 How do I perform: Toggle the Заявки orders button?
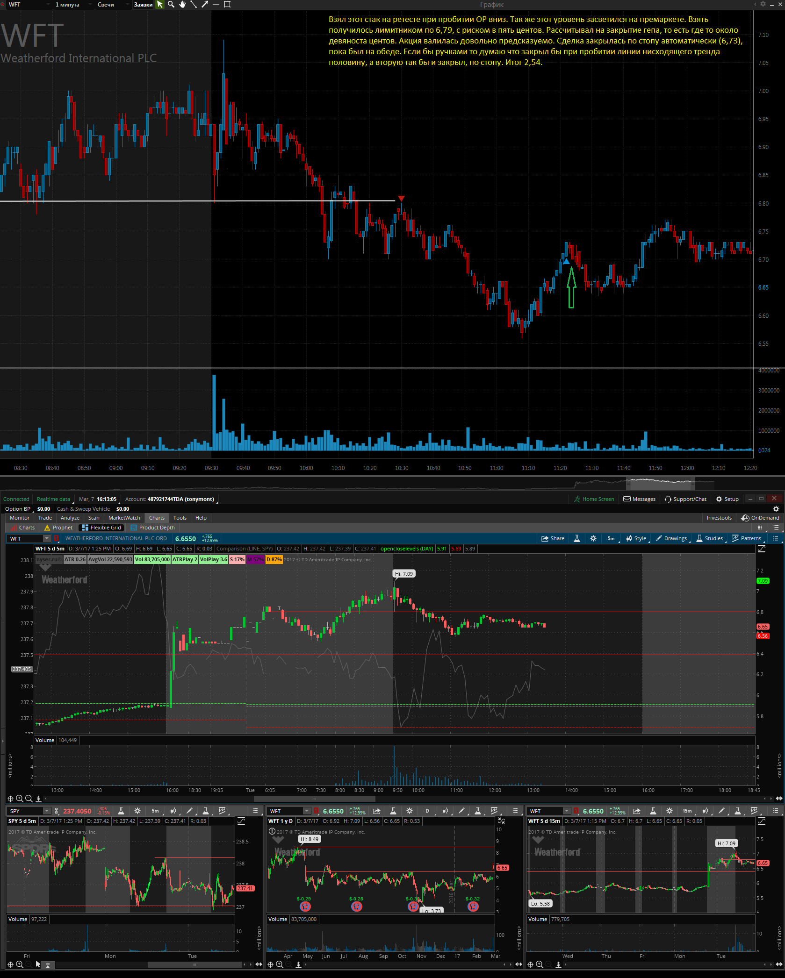tap(143, 5)
